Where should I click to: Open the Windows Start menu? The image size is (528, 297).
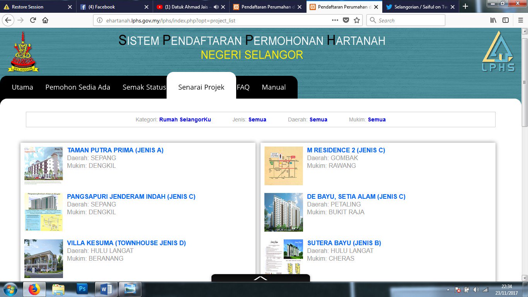coord(10,289)
